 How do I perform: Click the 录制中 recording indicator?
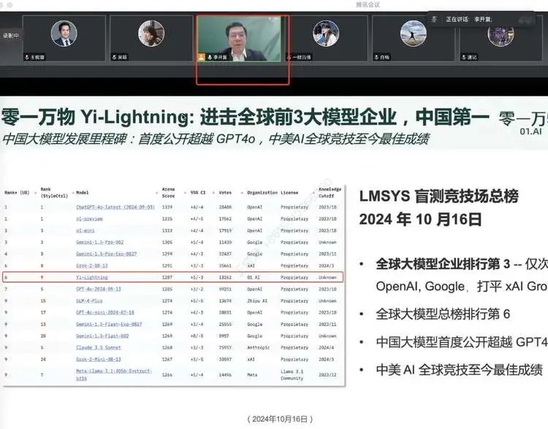tap(11, 36)
